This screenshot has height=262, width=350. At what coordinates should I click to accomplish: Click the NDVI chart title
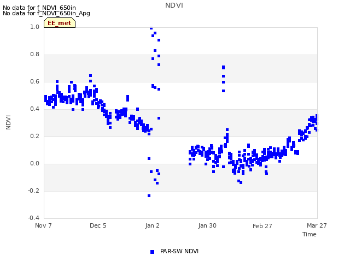[x=174, y=5]
